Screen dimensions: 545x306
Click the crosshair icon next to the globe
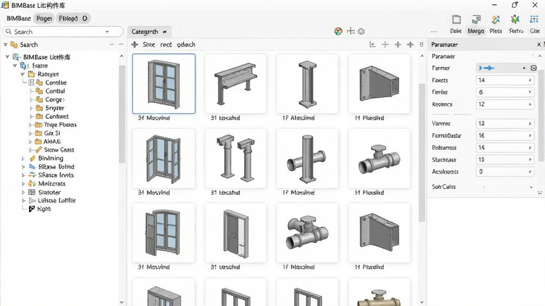(x=351, y=31)
